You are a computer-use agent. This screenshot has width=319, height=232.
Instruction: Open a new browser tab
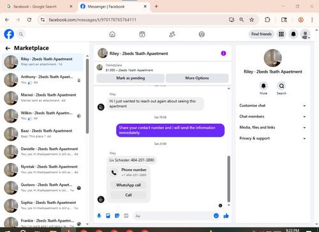[156, 6]
